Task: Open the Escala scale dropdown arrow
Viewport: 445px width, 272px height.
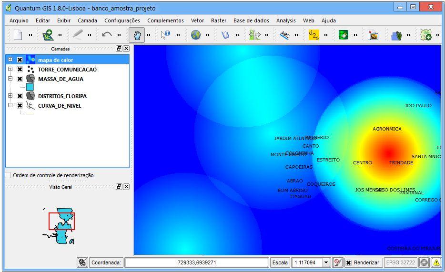Action: pyautogui.click(x=326, y=262)
